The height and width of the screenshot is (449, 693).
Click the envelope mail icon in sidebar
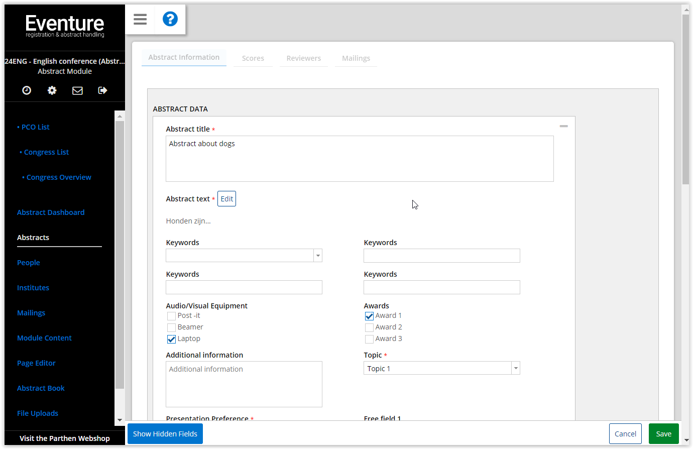77,90
